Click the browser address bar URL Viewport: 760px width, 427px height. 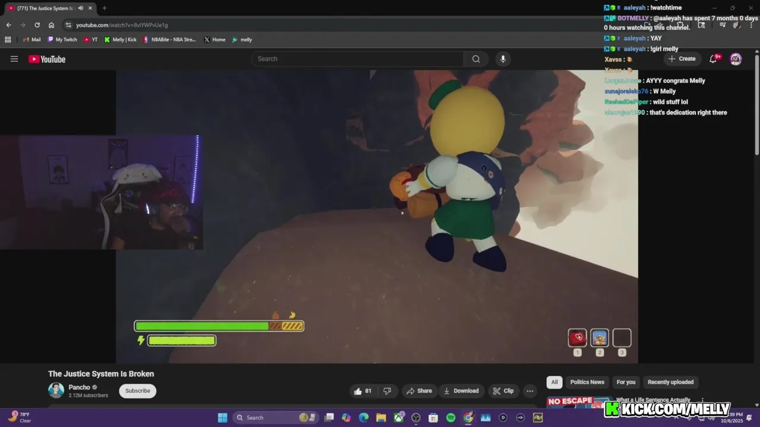(122, 25)
